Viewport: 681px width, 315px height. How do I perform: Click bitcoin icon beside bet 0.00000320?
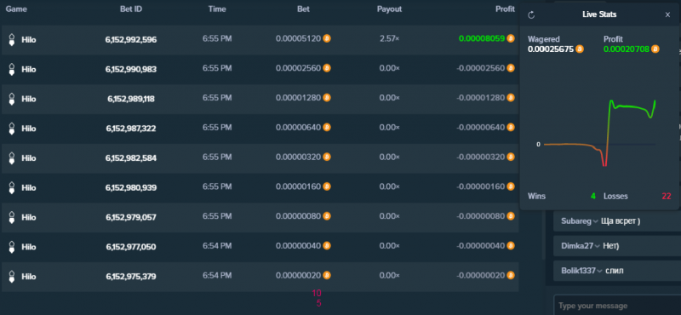pyautogui.click(x=327, y=157)
